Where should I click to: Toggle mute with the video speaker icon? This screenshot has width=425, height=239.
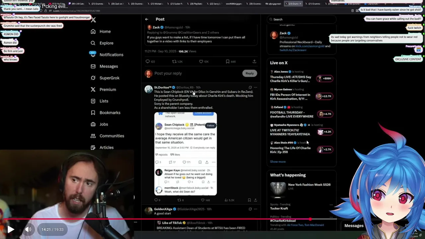(28, 229)
